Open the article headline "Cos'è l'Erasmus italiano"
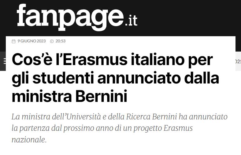 coord(115,78)
